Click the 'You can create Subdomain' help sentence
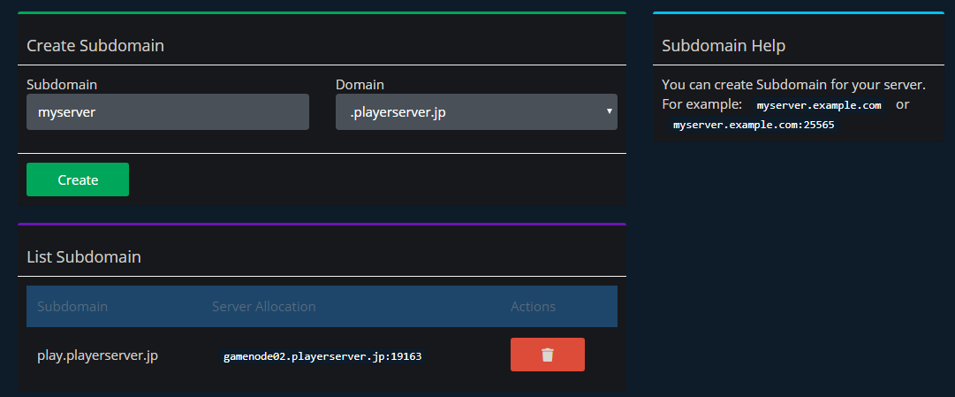Viewport: 955px width, 397px height. (793, 84)
